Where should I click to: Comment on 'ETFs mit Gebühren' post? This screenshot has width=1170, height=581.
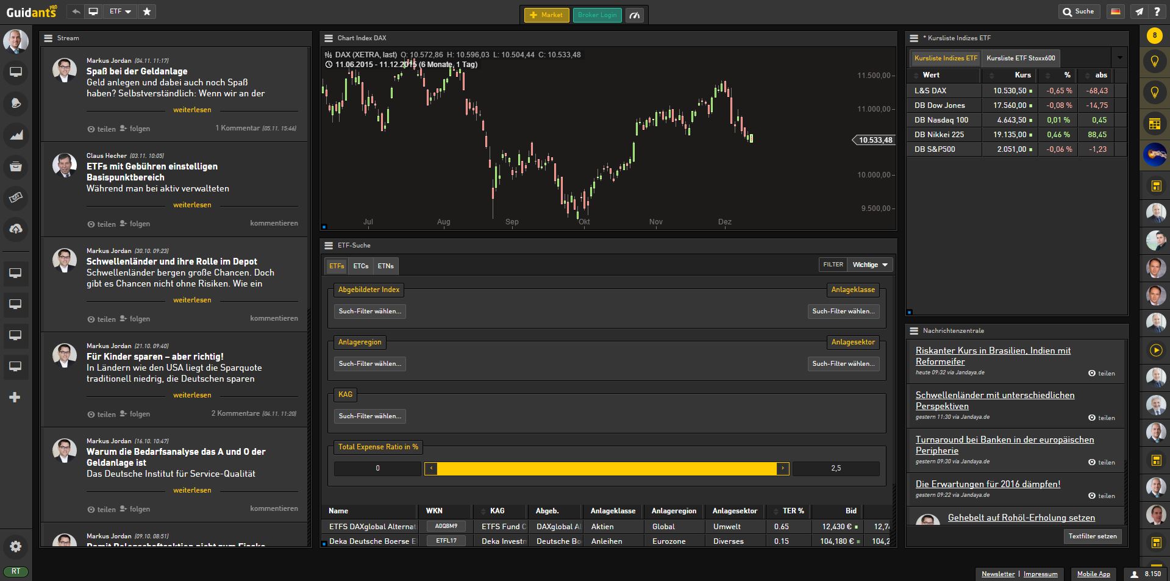(x=274, y=224)
